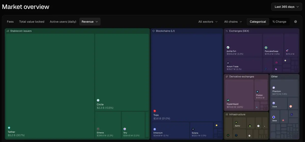
Task: Expand the All sectors filter
Action: tap(208, 22)
